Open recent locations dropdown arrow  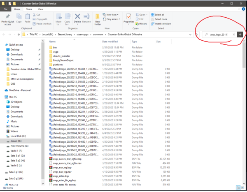(x=14, y=35)
